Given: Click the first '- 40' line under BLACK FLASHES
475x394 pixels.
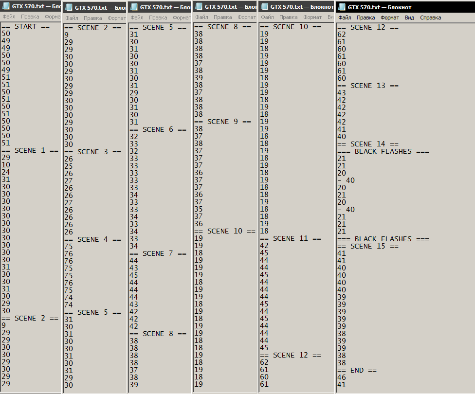Looking at the screenshot, I should (346, 180).
